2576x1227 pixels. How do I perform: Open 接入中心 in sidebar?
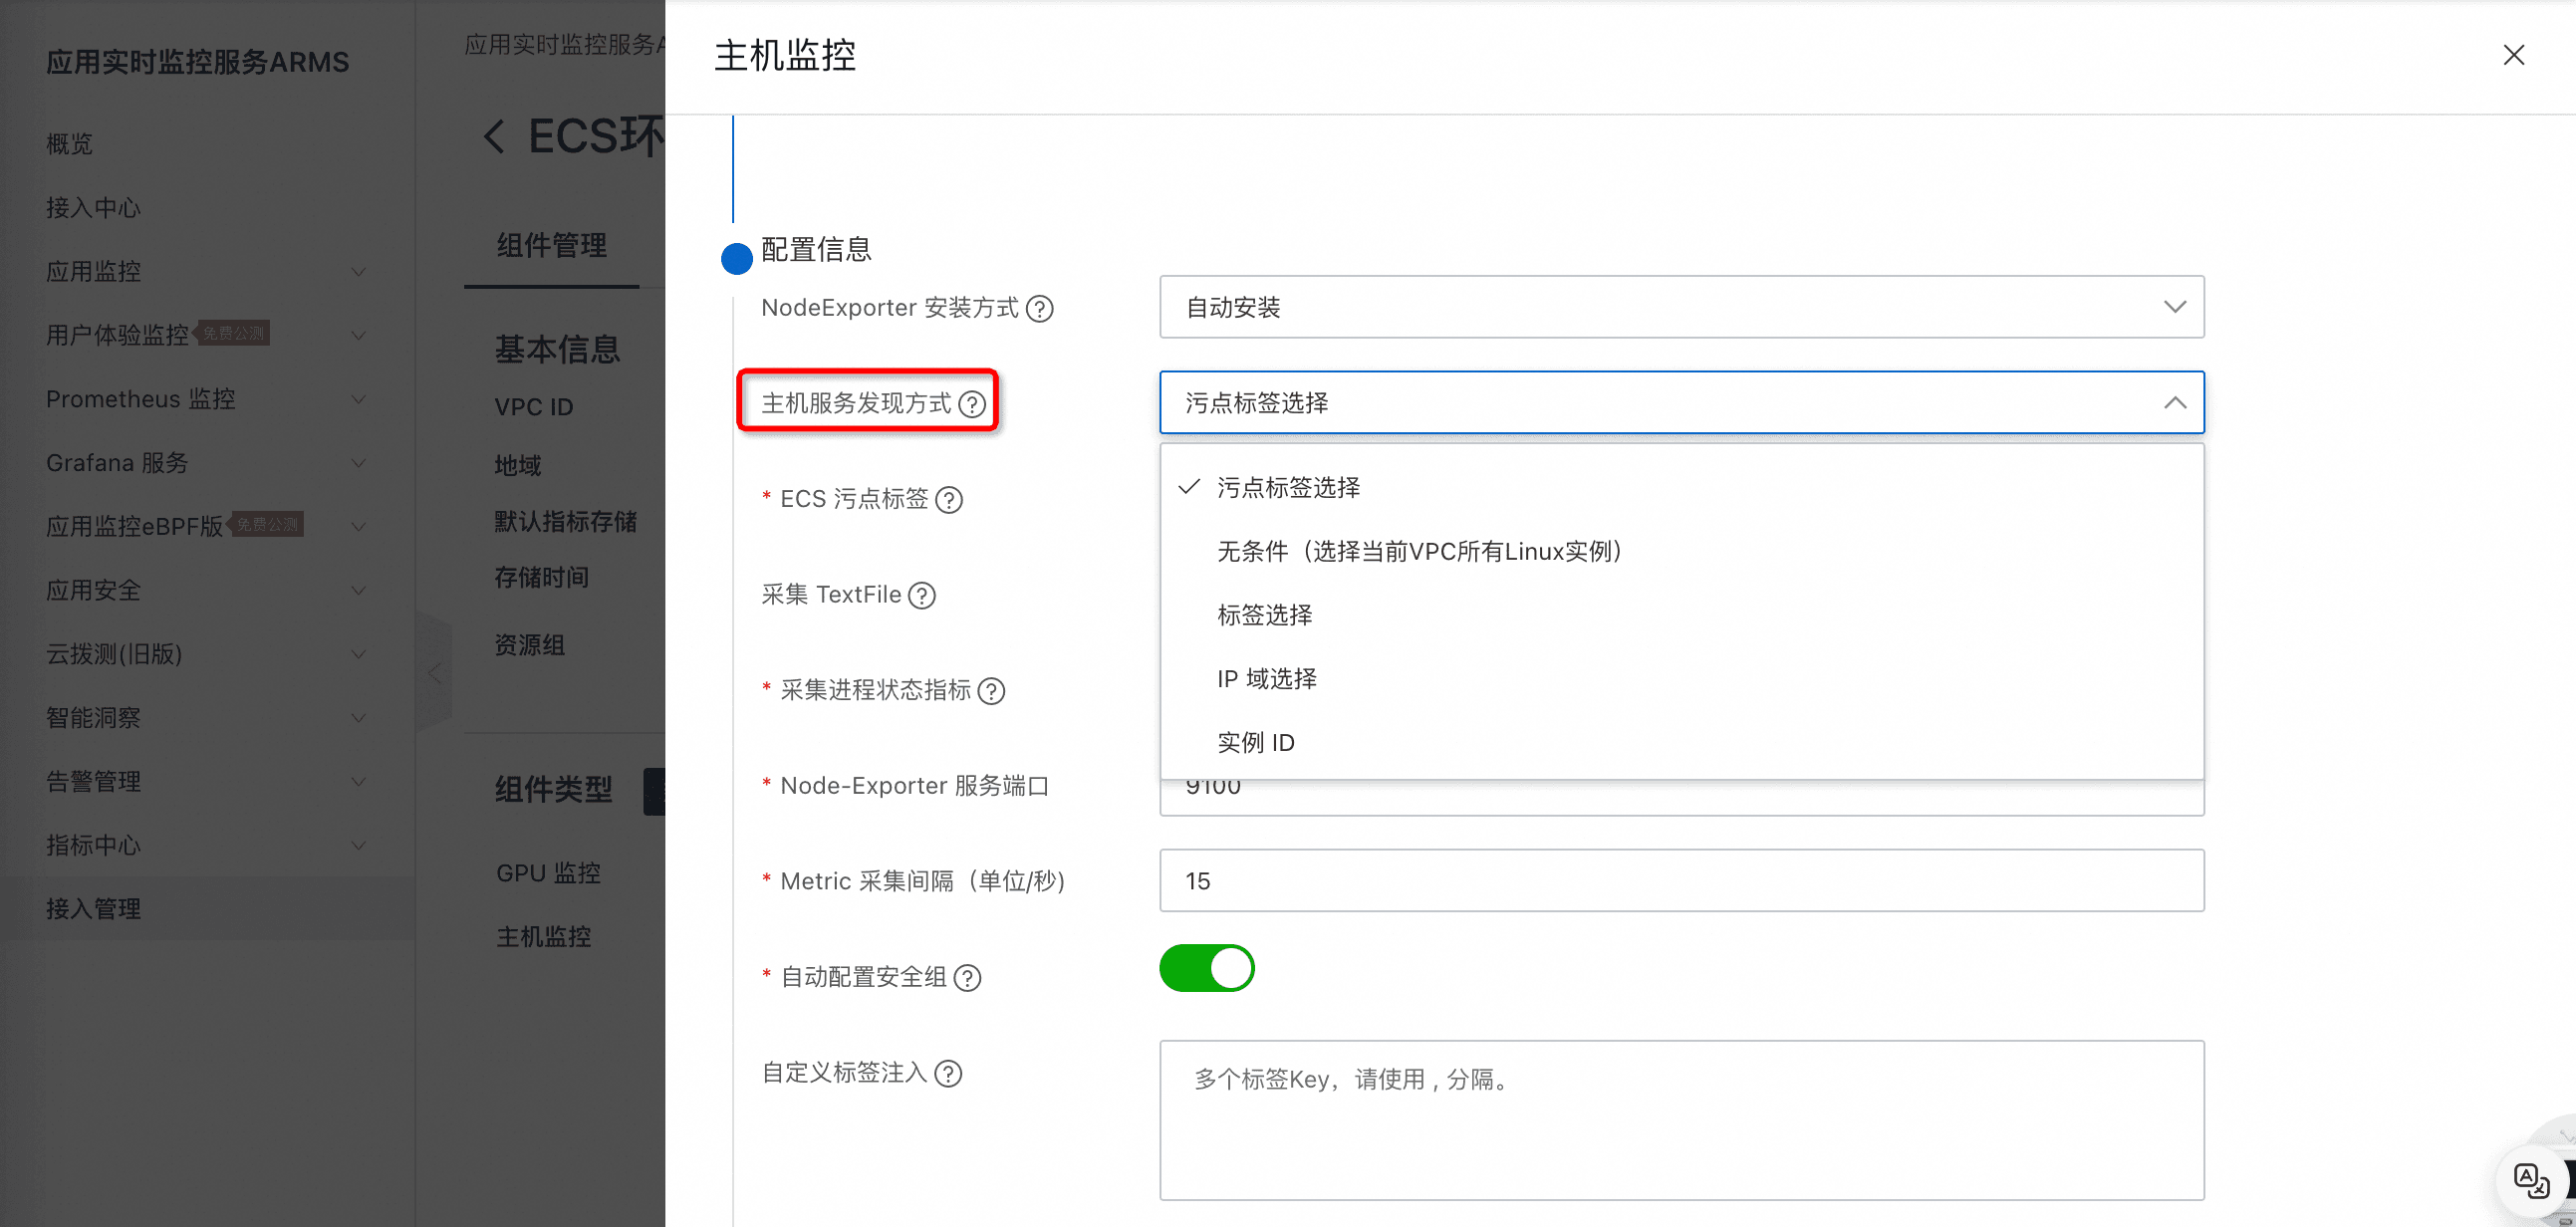pyautogui.click(x=93, y=208)
